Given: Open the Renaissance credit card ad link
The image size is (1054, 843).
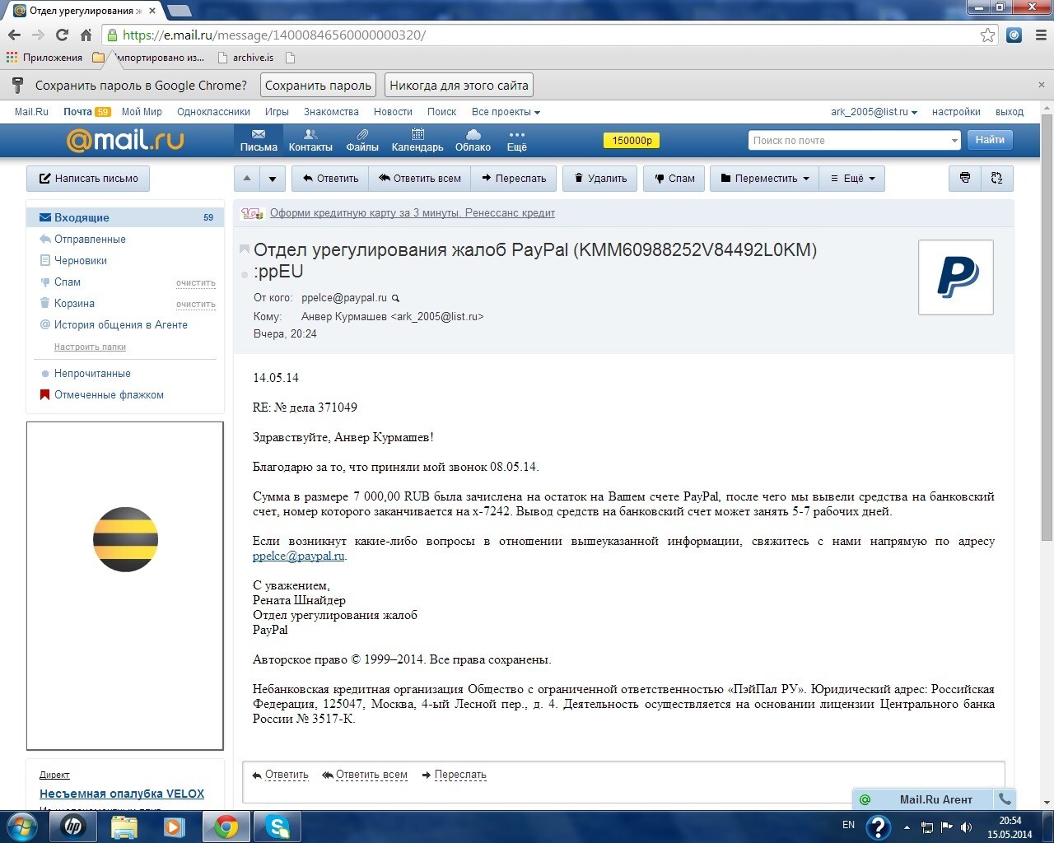Looking at the screenshot, I should click(413, 212).
